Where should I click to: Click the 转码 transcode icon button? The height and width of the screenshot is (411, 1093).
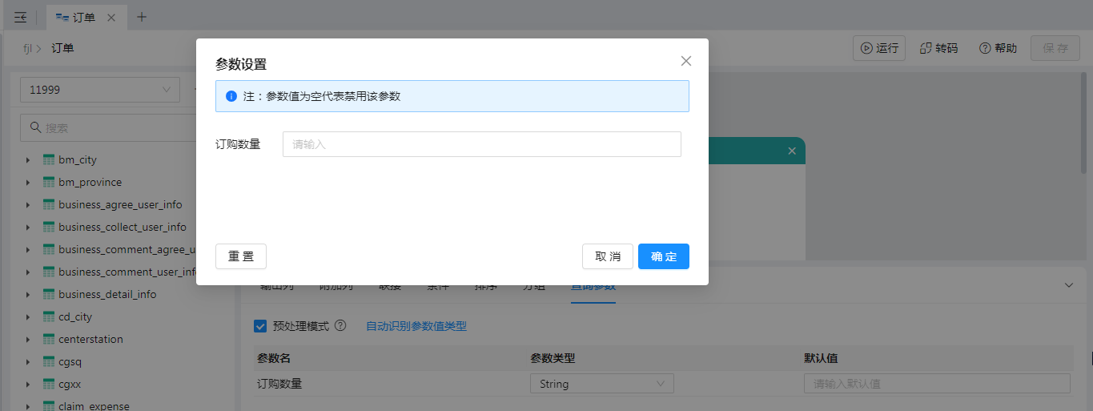(938, 48)
